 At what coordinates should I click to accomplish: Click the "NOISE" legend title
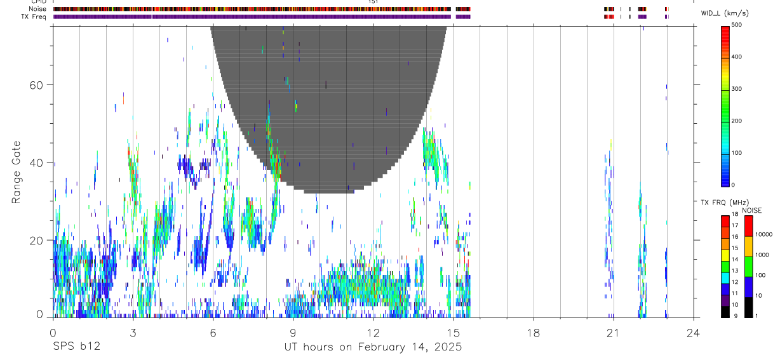(751, 210)
